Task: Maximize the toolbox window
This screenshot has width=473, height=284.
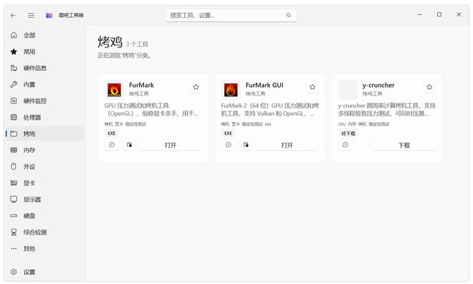Action: [439, 14]
